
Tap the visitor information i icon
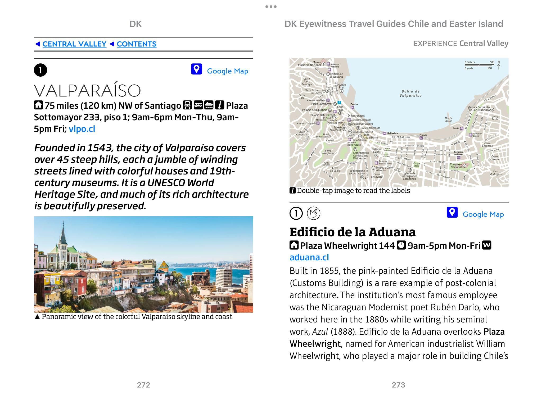tap(219, 105)
